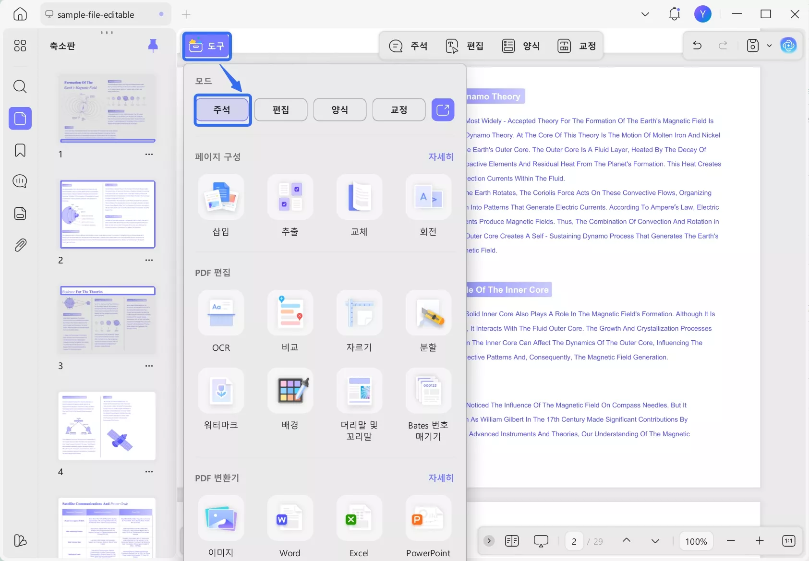809x561 pixels.
Task: Undo the last action
Action: [x=697, y=46]
